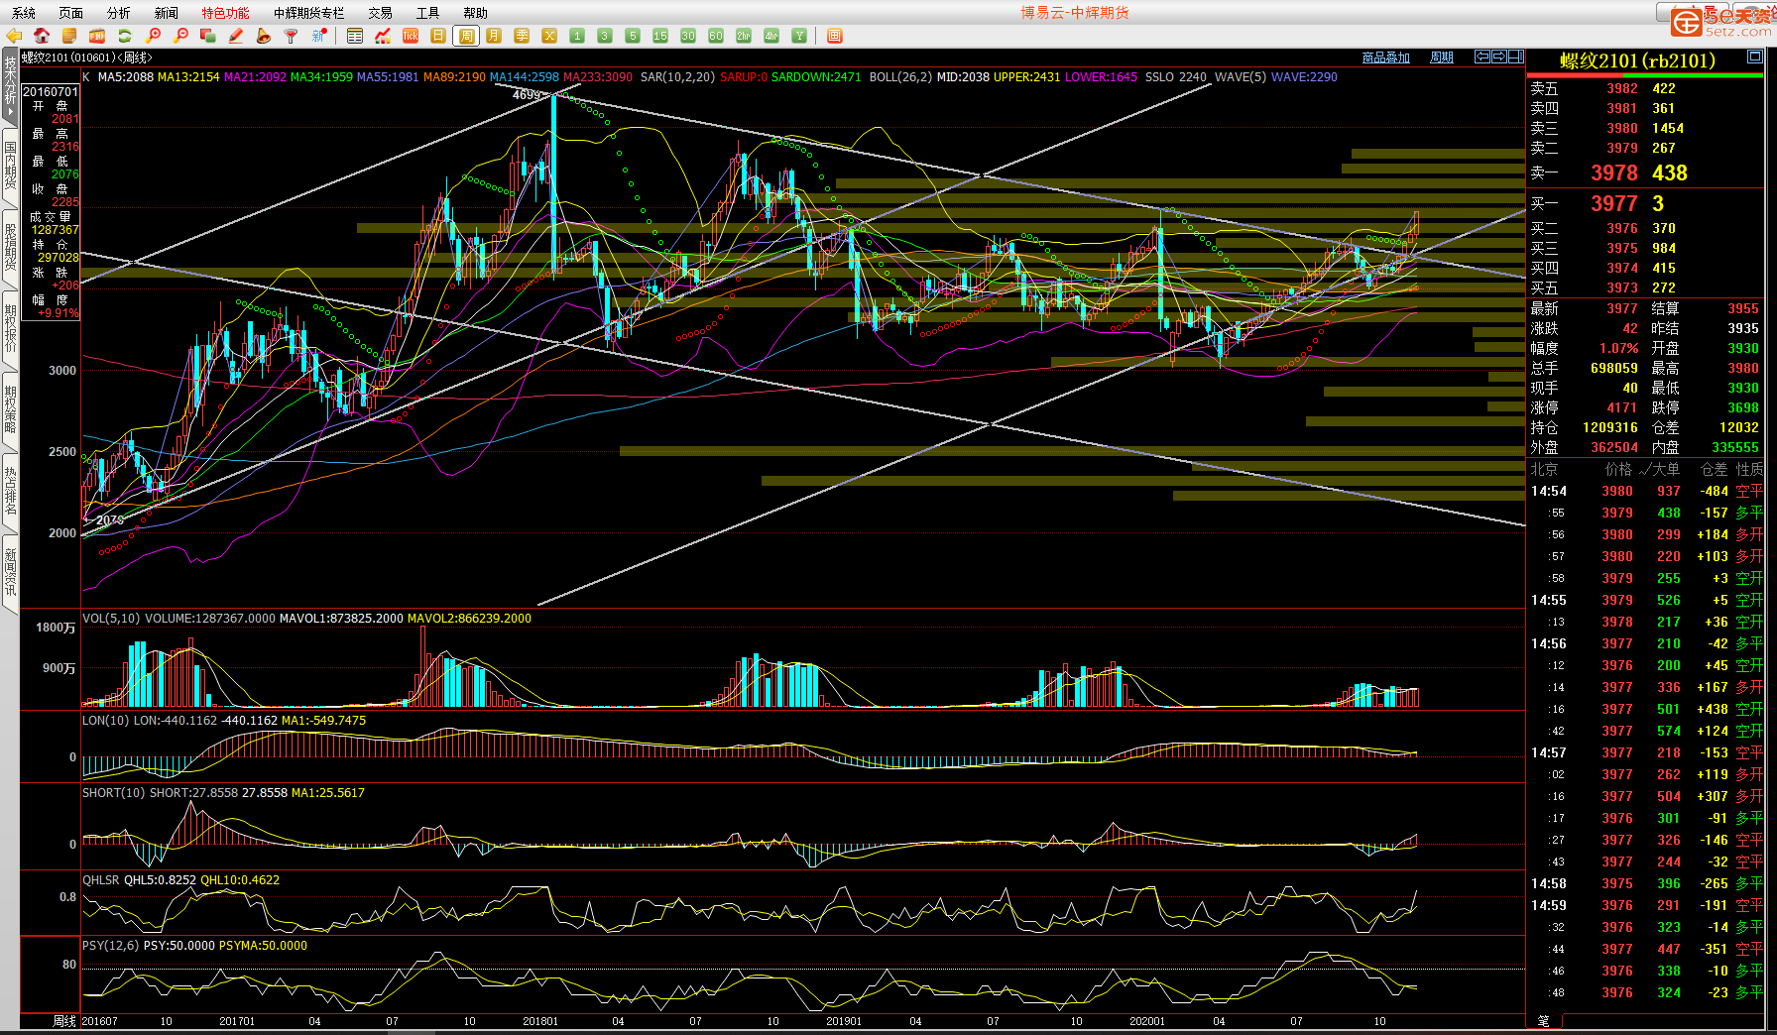Viewport: 1777px width, 1035px height.
Task: Click the 商品叠加 link
Action: 1385,57
